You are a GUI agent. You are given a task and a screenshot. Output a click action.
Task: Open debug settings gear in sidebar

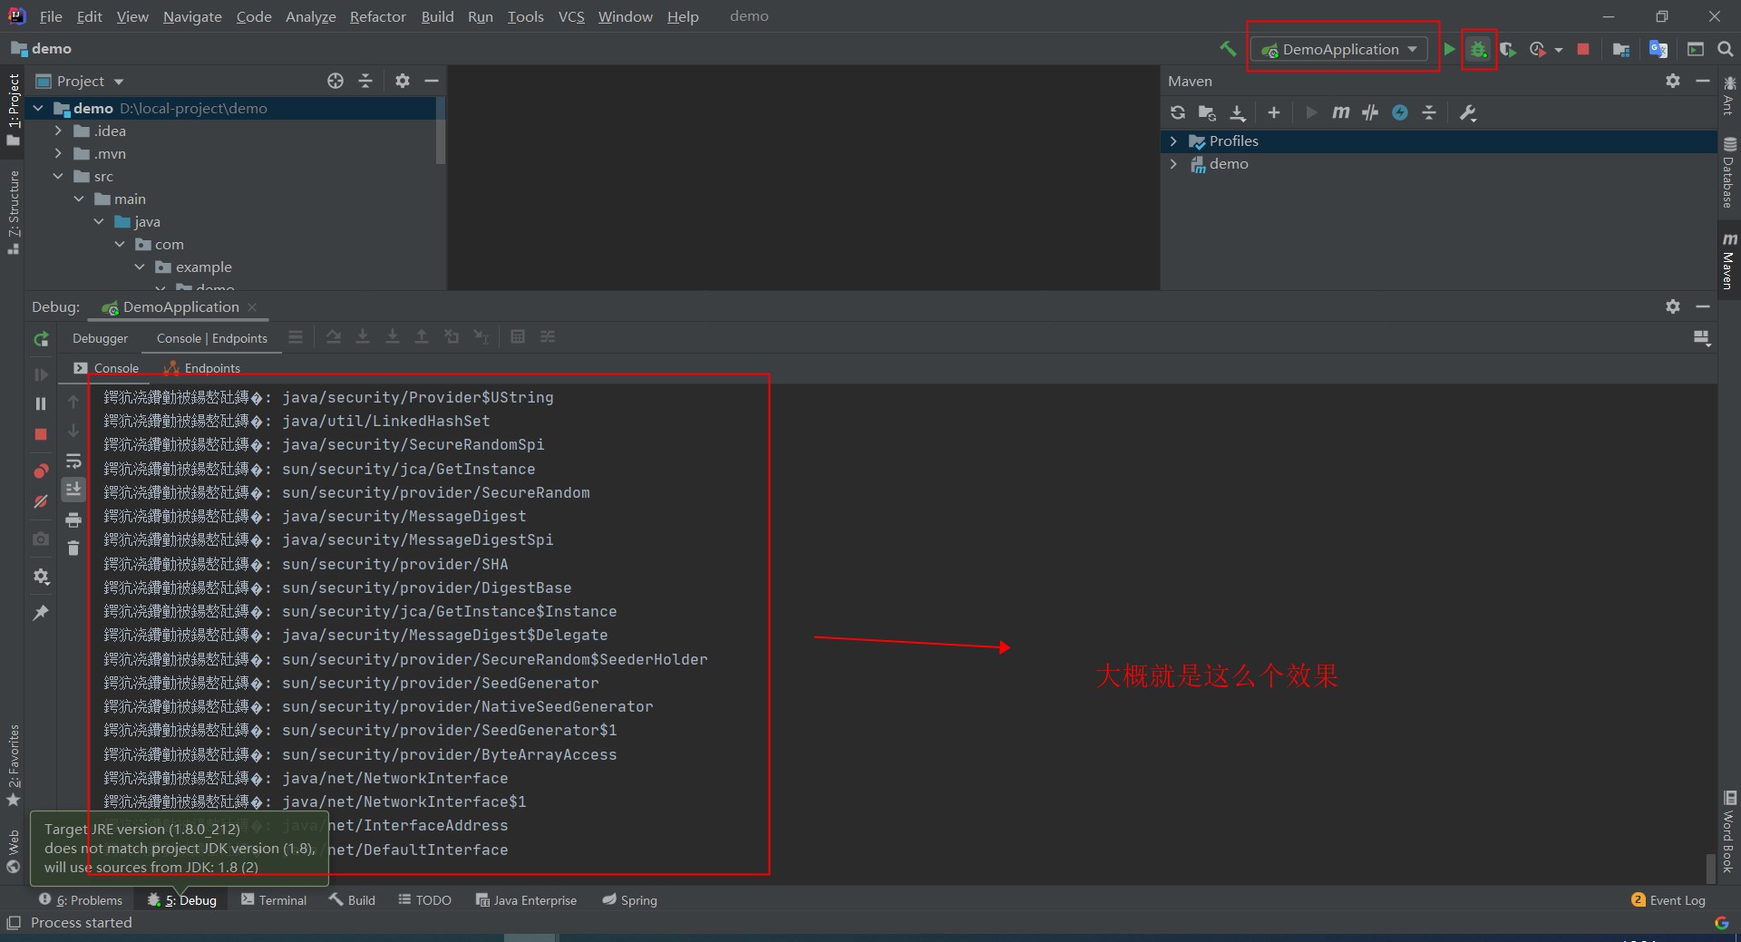click(41, 577)
